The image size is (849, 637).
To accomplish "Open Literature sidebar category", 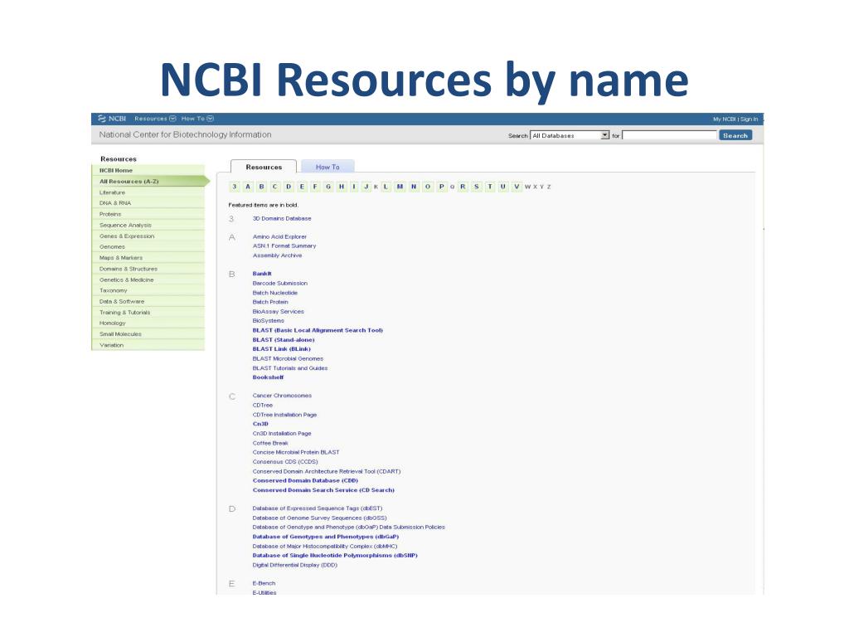I will [148, 192].
